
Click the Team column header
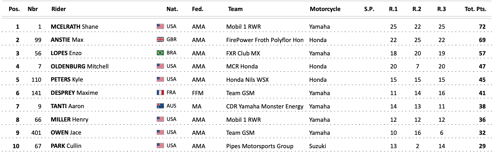pyautogui.click(x=235, y=9)
